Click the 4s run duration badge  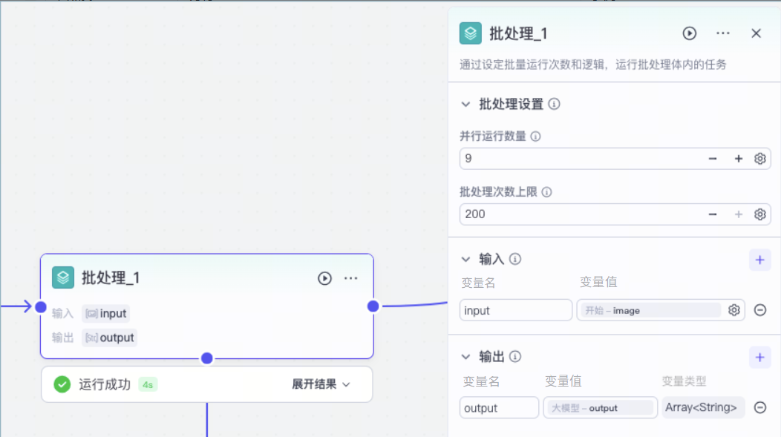pyautogui.click(x=148, y=385)
